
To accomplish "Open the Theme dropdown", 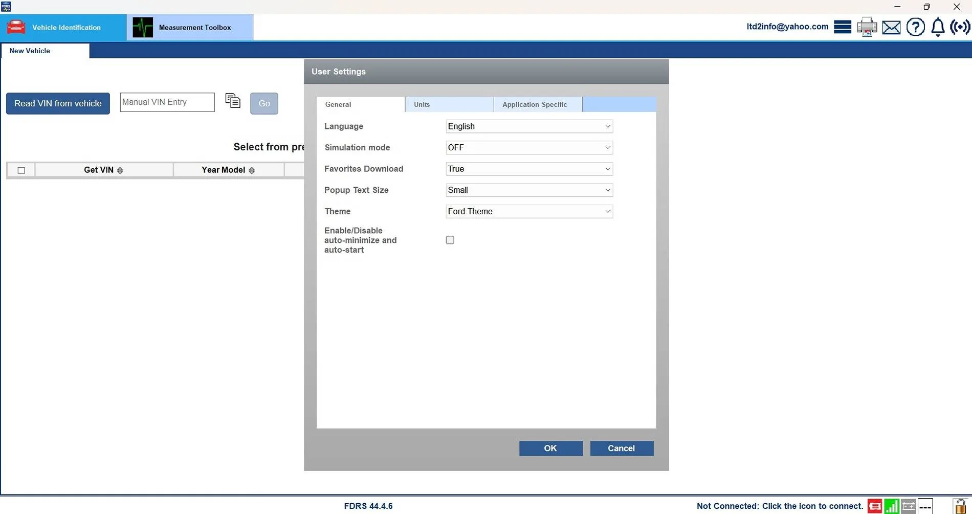I will [x=529, y=211].
